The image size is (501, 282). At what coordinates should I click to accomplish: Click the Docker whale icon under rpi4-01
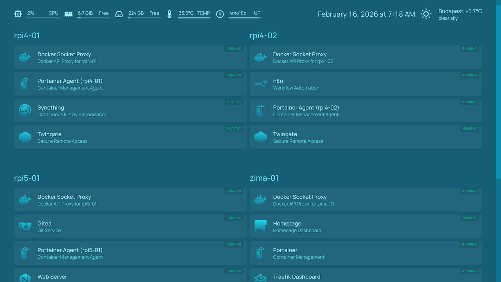coord(25,57)
